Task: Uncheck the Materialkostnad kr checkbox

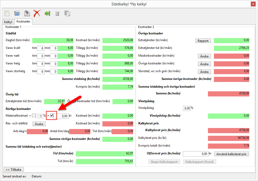Action: [52, 116]
